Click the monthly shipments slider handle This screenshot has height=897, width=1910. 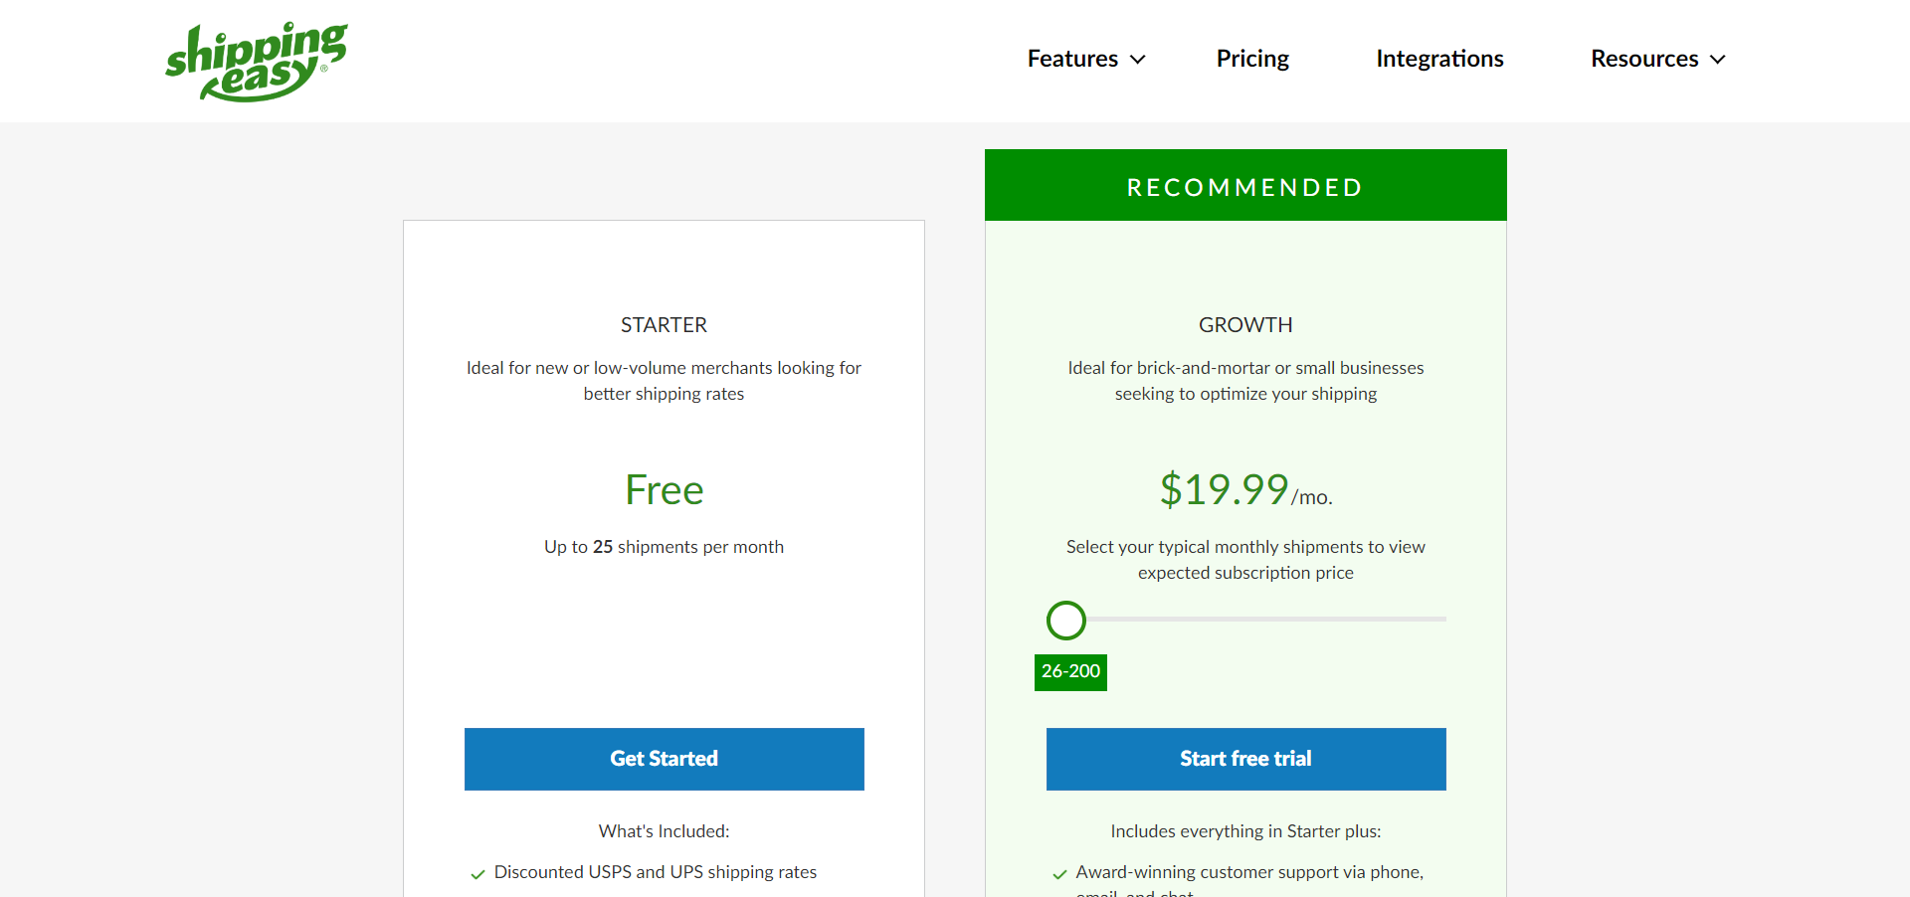point(1066,620)
